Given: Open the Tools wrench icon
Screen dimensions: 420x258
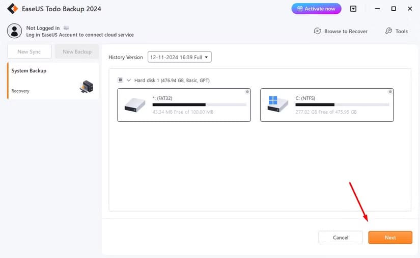Looking at the screenshot, I should tap(388, 31).
